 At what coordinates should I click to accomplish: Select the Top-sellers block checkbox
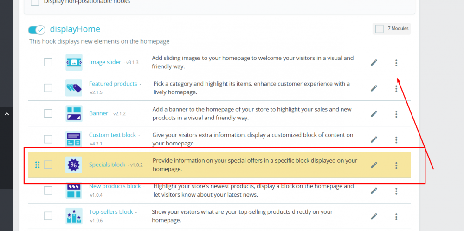[48, 216]
